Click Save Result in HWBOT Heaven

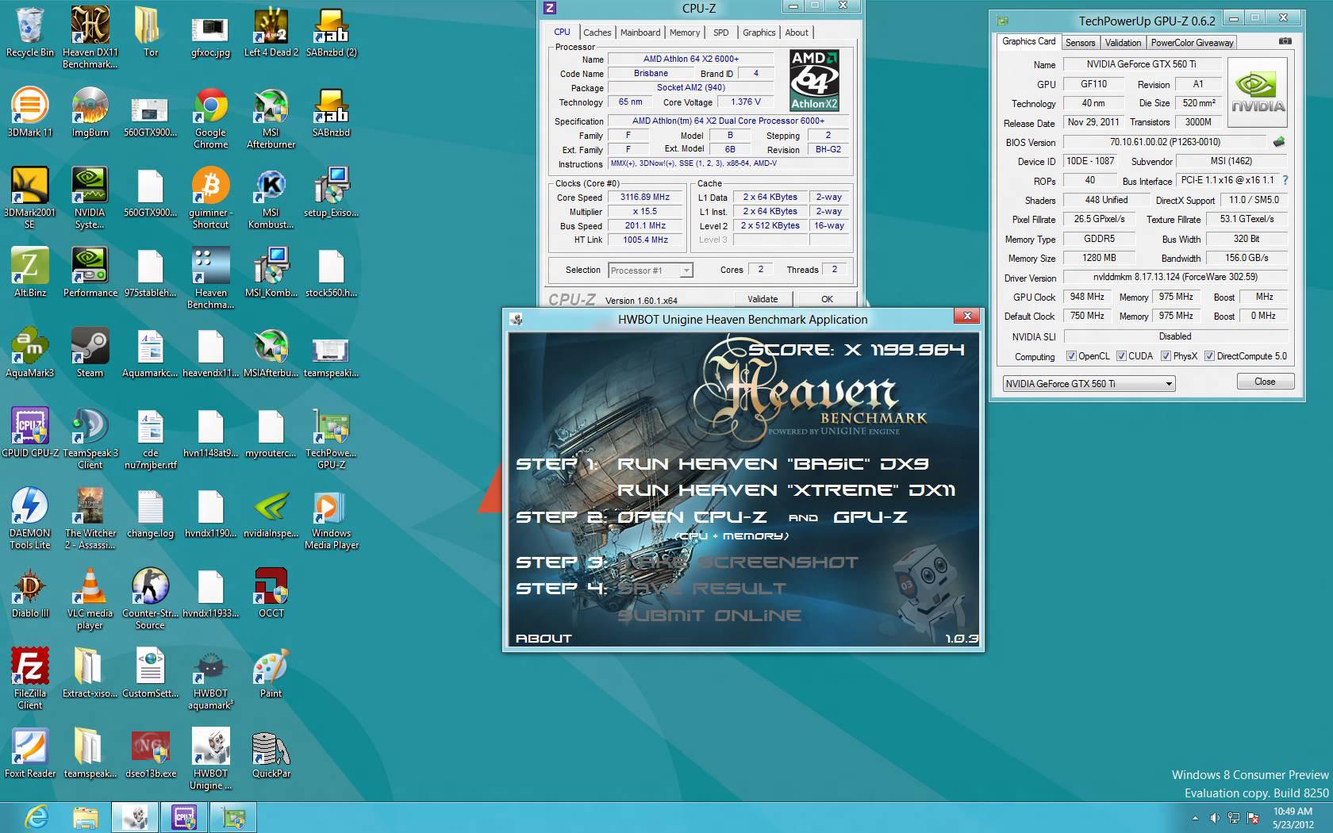[701, 589]
